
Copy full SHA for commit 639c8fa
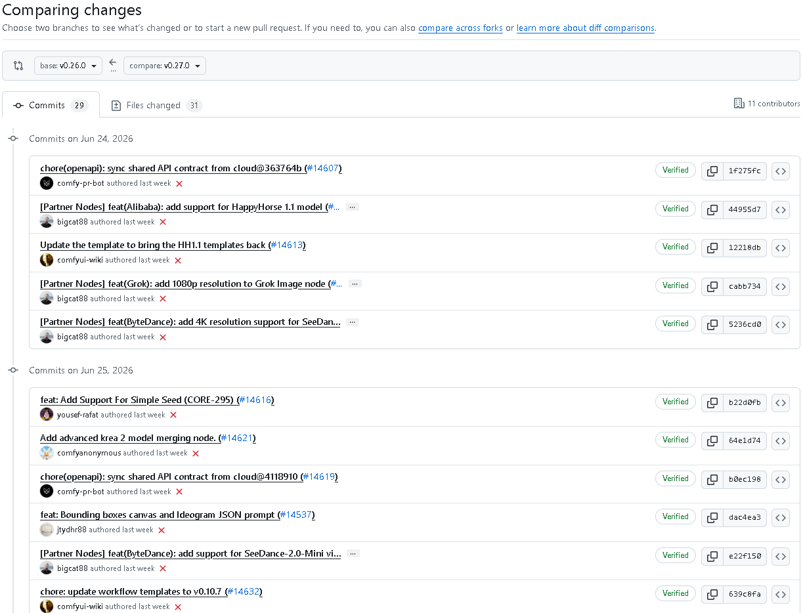pos(712,595)
